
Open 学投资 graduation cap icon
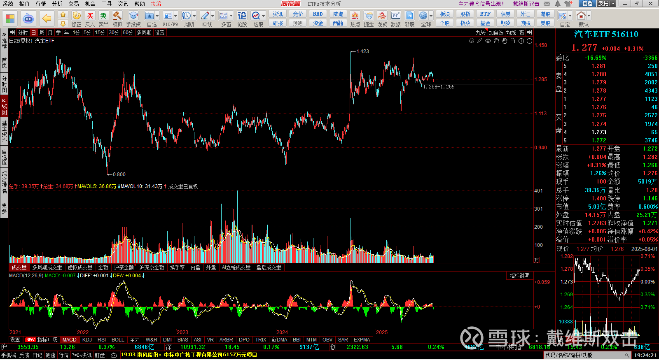point(133,19)
